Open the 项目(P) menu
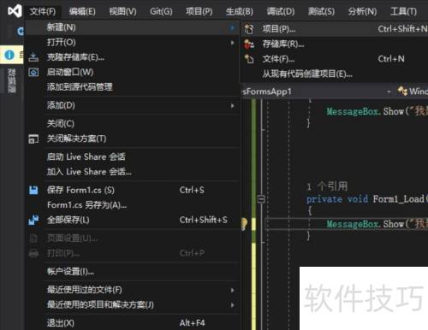428x330 pixels. (x=199, y=11)
